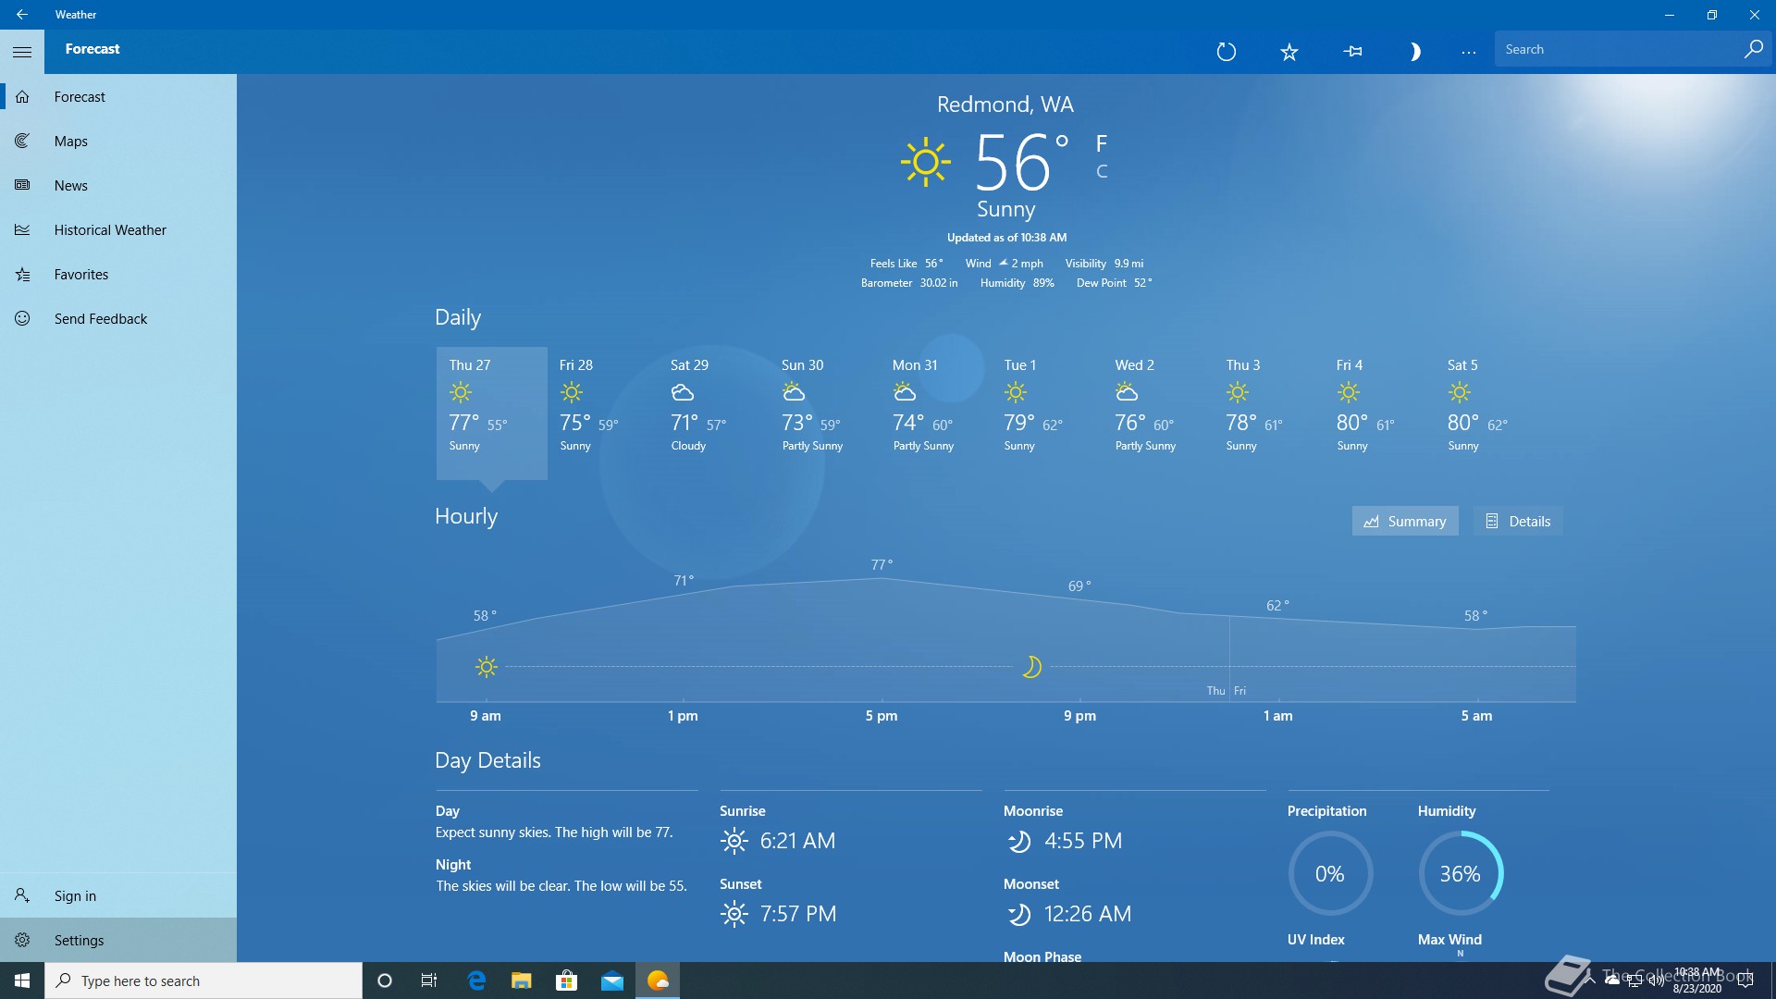Refresh the weather data
Viewport: 1776px width, 999px height.
click(1227, 52)
